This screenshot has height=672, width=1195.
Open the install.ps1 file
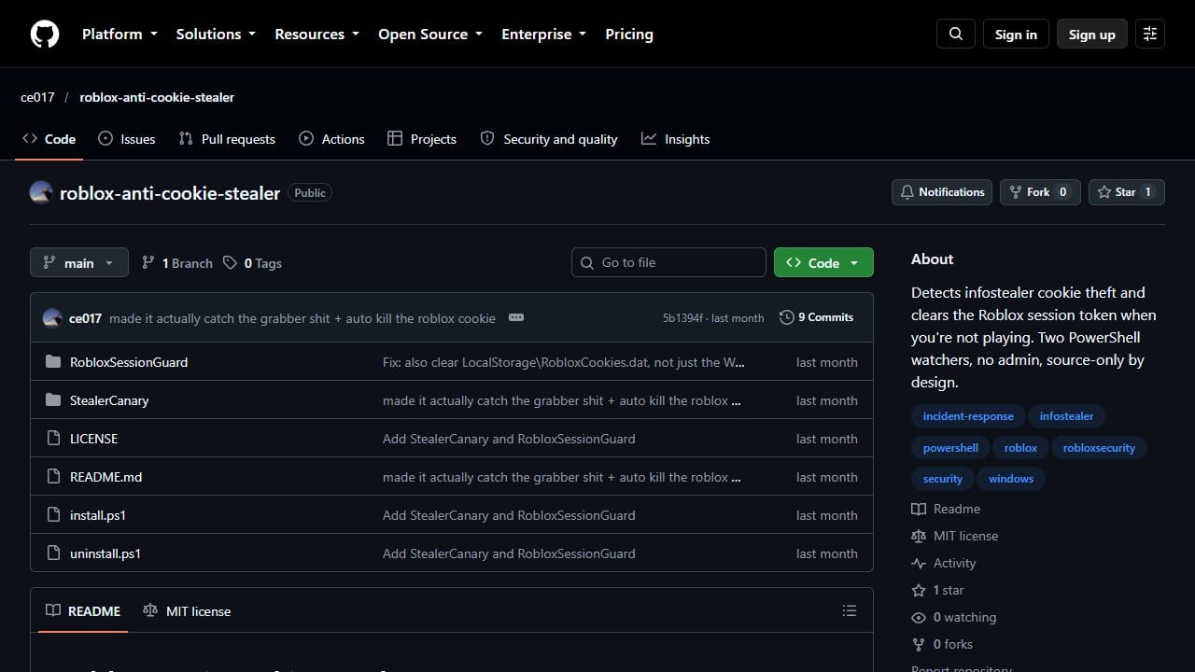[x=98, y=515]
